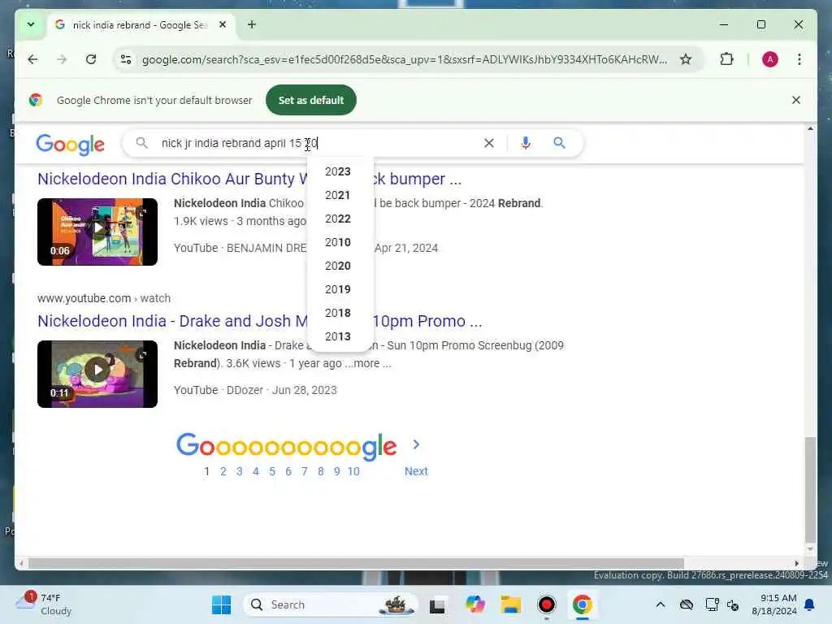
Task: Go back with the browser back arrow
Action: click(x=32, y=59)
